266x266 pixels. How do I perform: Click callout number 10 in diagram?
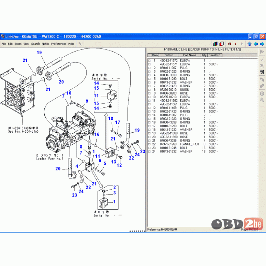(69, 93)
